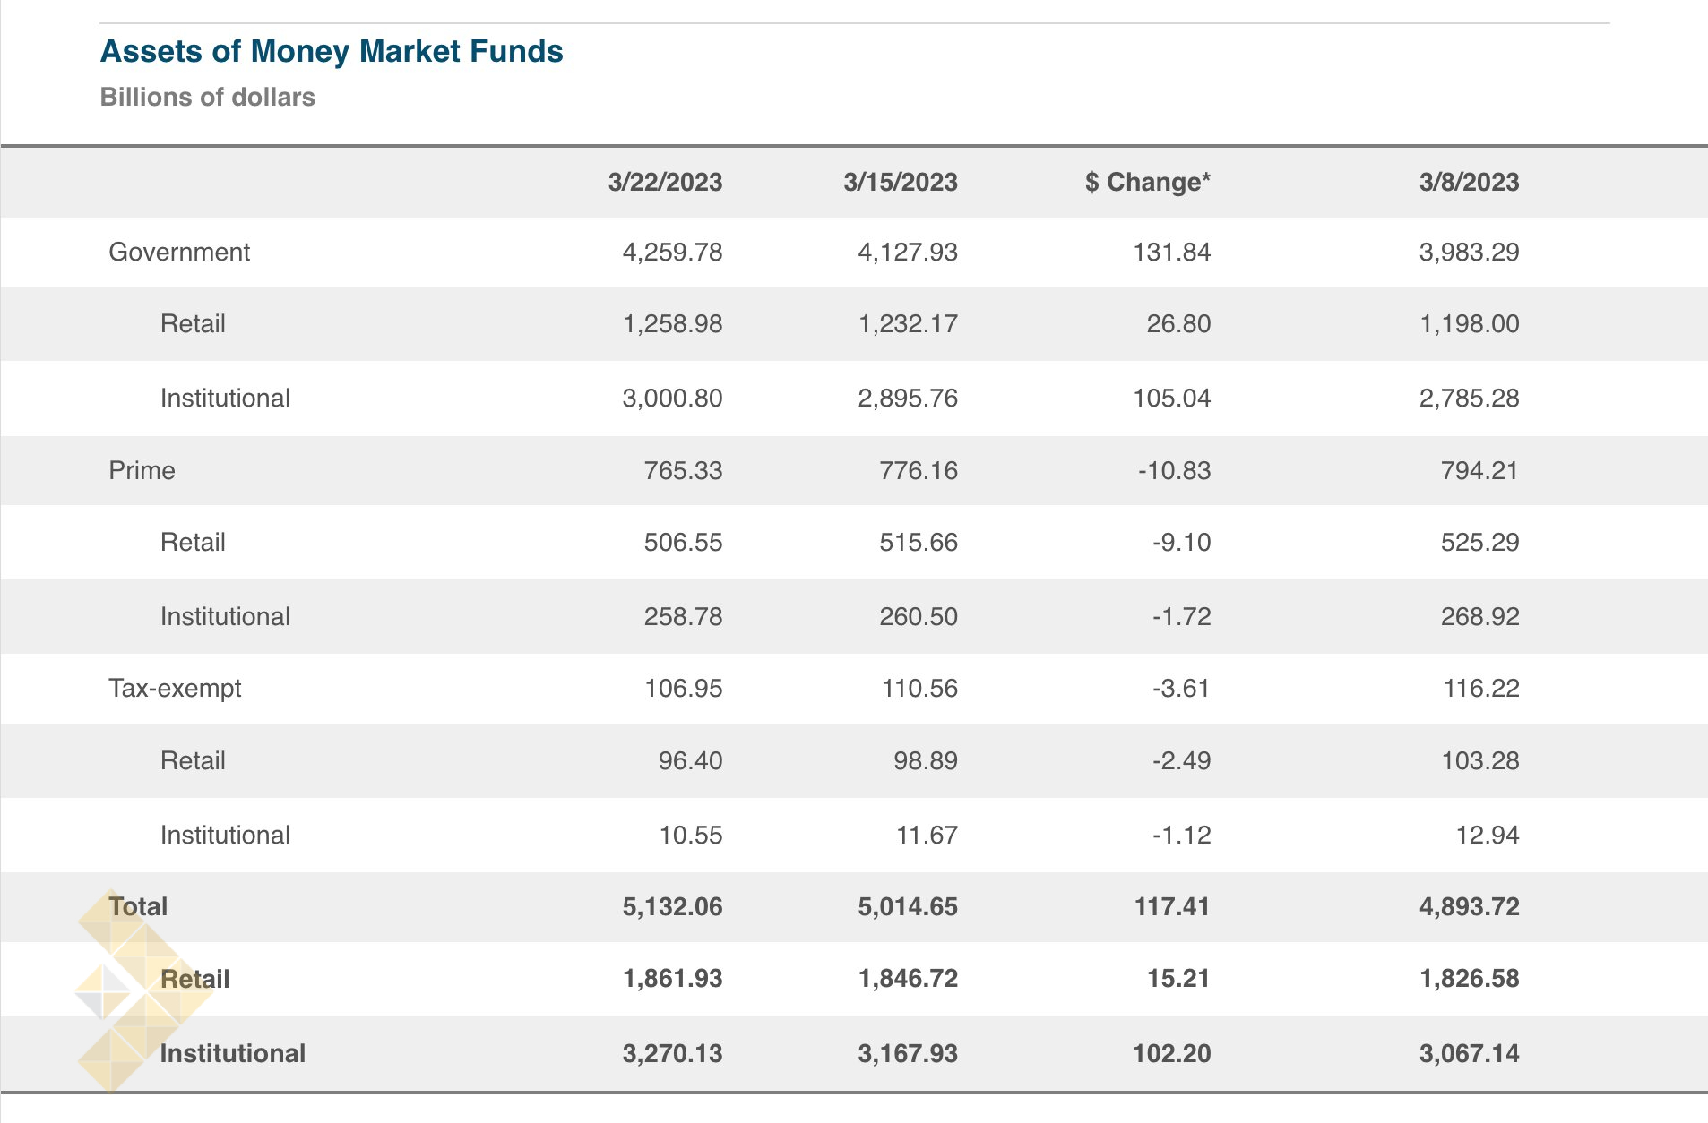Screen dimensions: 1708x1123
Task: Select Total change value 117.41
Action: pyautogui.click(x=1171, y=906)
